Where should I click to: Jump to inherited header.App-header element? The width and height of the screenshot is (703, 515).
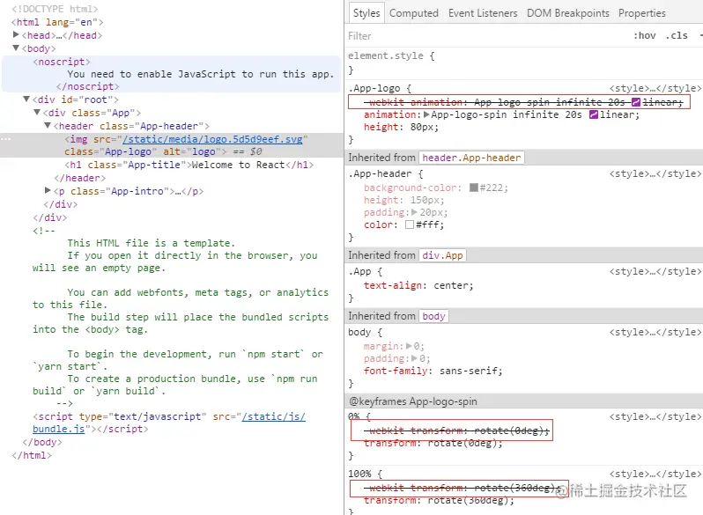click(x=471, y=158)
